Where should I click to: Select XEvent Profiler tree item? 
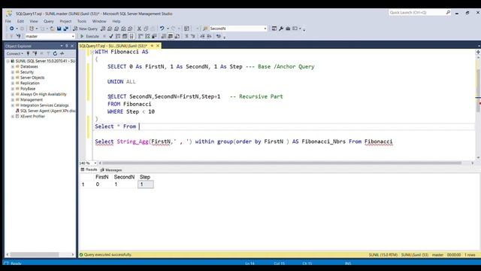(32, 117)
